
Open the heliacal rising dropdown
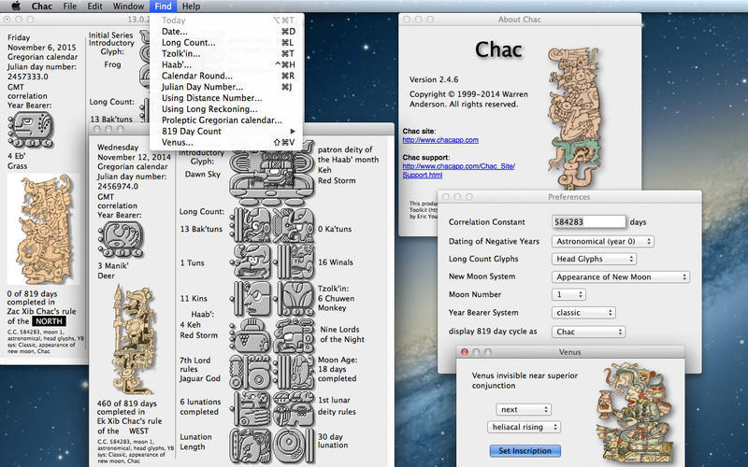(x=524, y=427)
